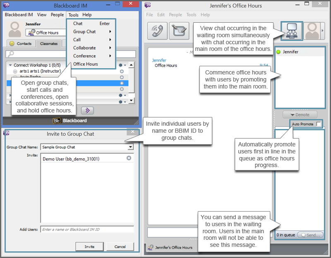Viewport: 331px width, 258px height.
Task: Click the 0 in queue label
Action: coord(285,235)
